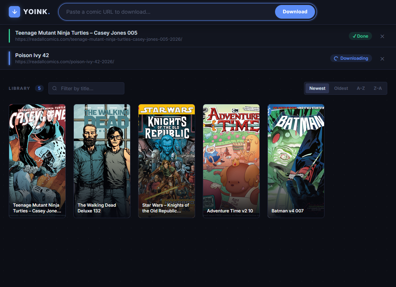Click the search magnifier icon in filter

55,88
